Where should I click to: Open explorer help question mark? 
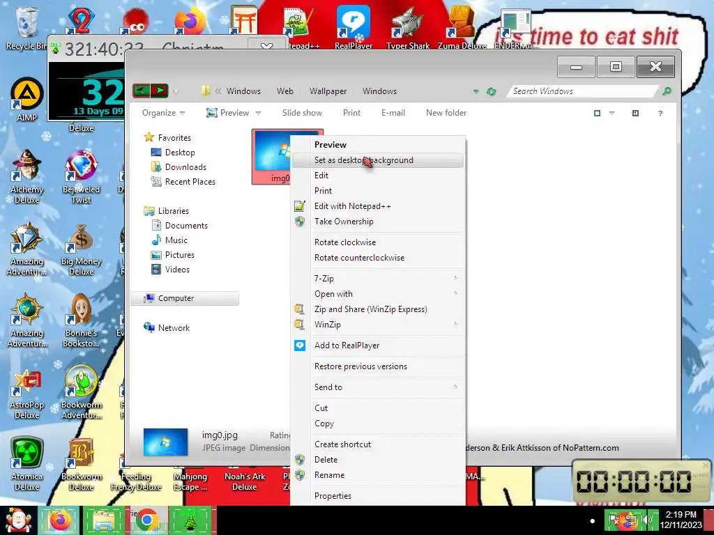coord(660,113)
